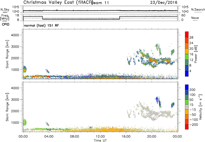Click the 'Time UT' axis label
The height and width of the screenshot is (142, 205).
[x=100, y=140]
